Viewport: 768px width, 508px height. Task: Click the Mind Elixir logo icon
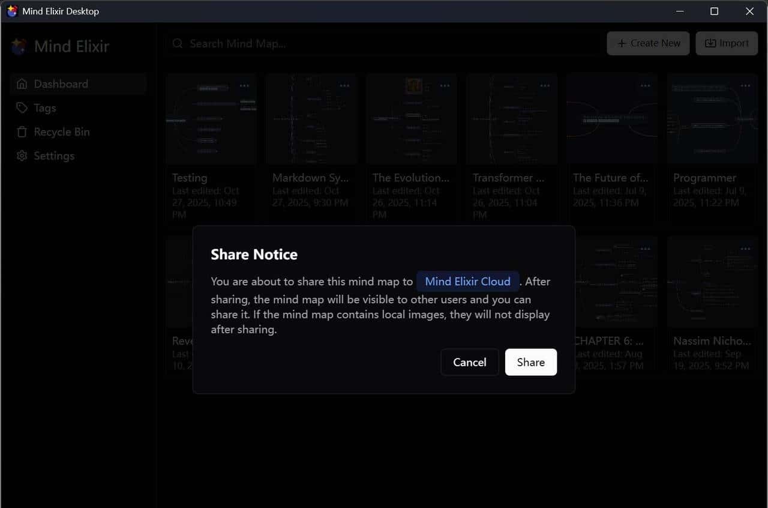pos(19,46)
